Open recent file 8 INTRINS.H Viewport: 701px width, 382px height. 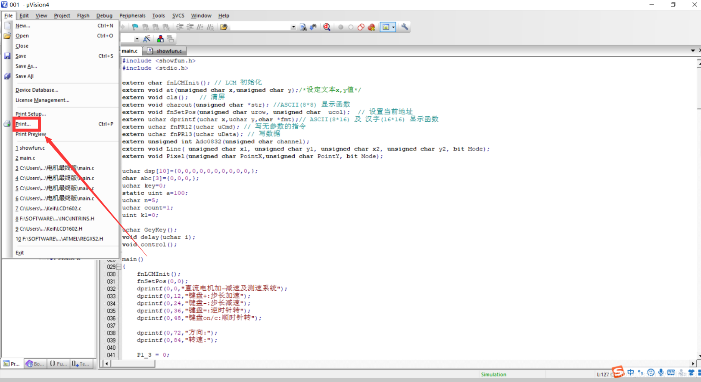tap(60, 219)
